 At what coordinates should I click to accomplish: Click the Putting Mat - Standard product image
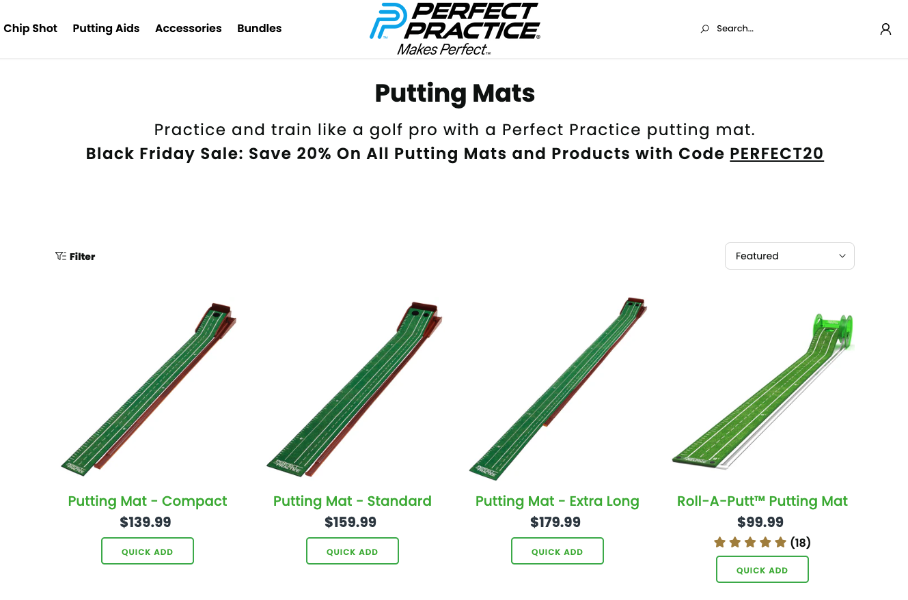(x=353, y=389)
